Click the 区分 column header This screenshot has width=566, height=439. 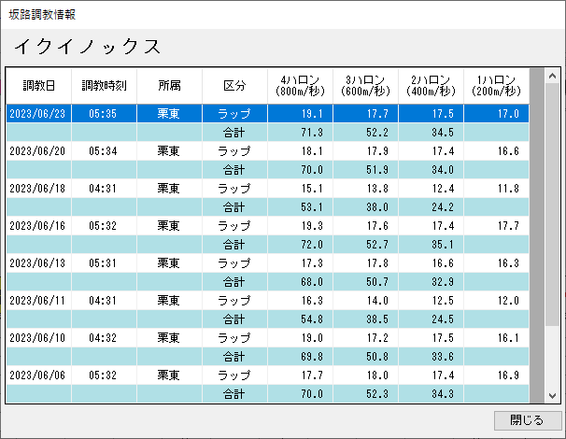point(234,86)
